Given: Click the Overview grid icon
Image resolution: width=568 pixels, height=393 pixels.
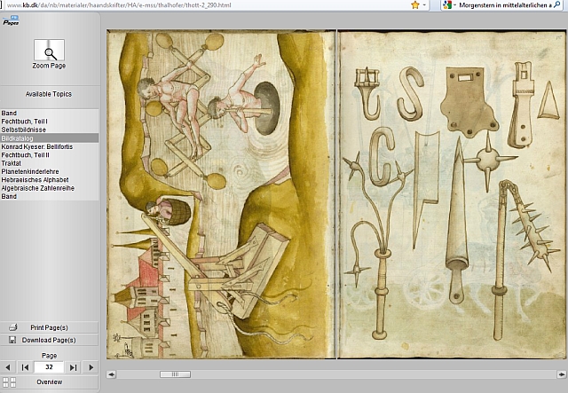Looking at the screenshot, I should [x=8, y=382].
